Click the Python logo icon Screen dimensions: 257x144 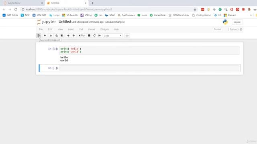pos(225,22)
